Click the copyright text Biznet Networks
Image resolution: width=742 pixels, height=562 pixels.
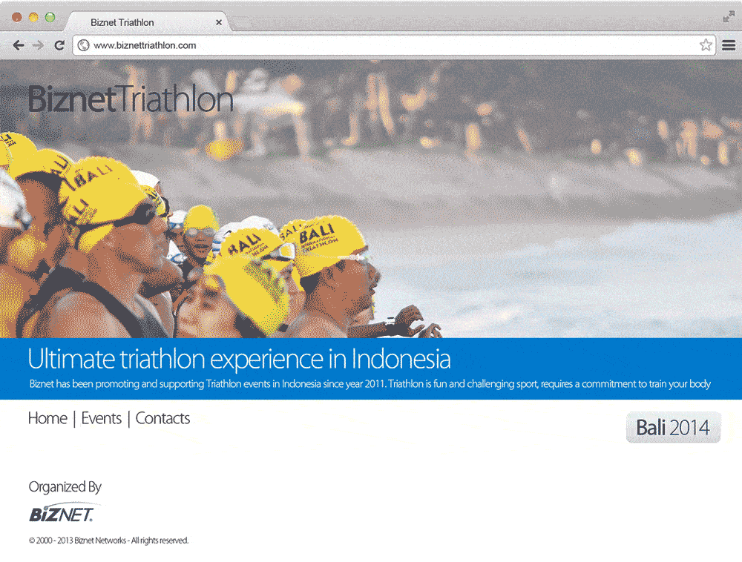pyautogui.click(x=108, y=540)
